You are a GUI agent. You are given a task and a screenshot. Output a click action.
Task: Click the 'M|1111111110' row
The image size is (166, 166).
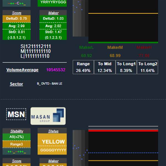pos(36,51)
